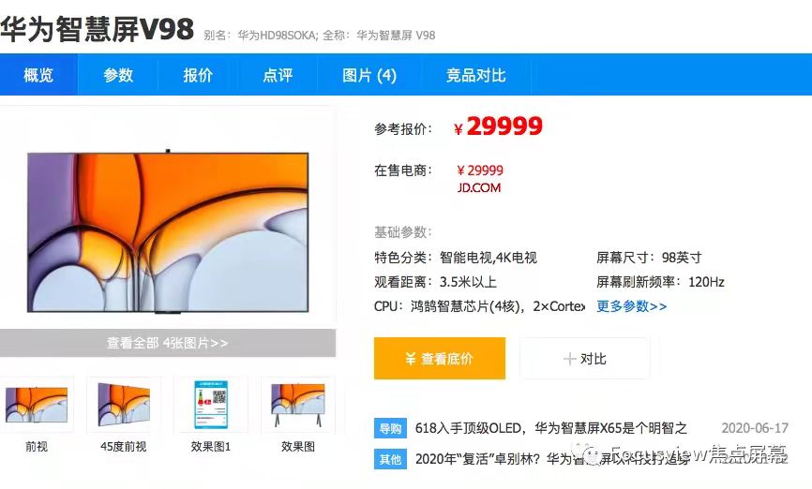Open the 618入手顶级OLED article link

click(x=551, y=428)
